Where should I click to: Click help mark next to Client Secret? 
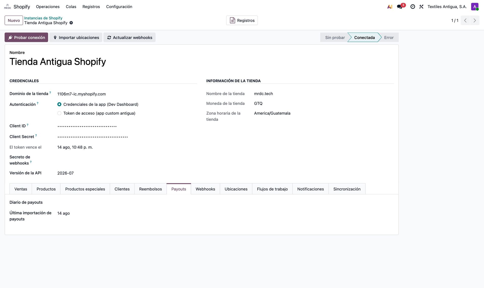36,136
